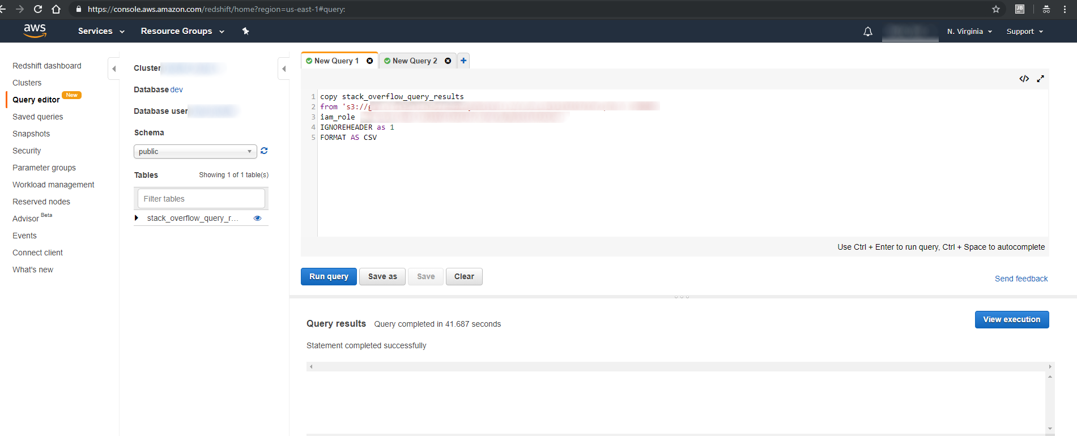Click the dev database link
The image size is (1077, 436).
(x=176, y=89)
